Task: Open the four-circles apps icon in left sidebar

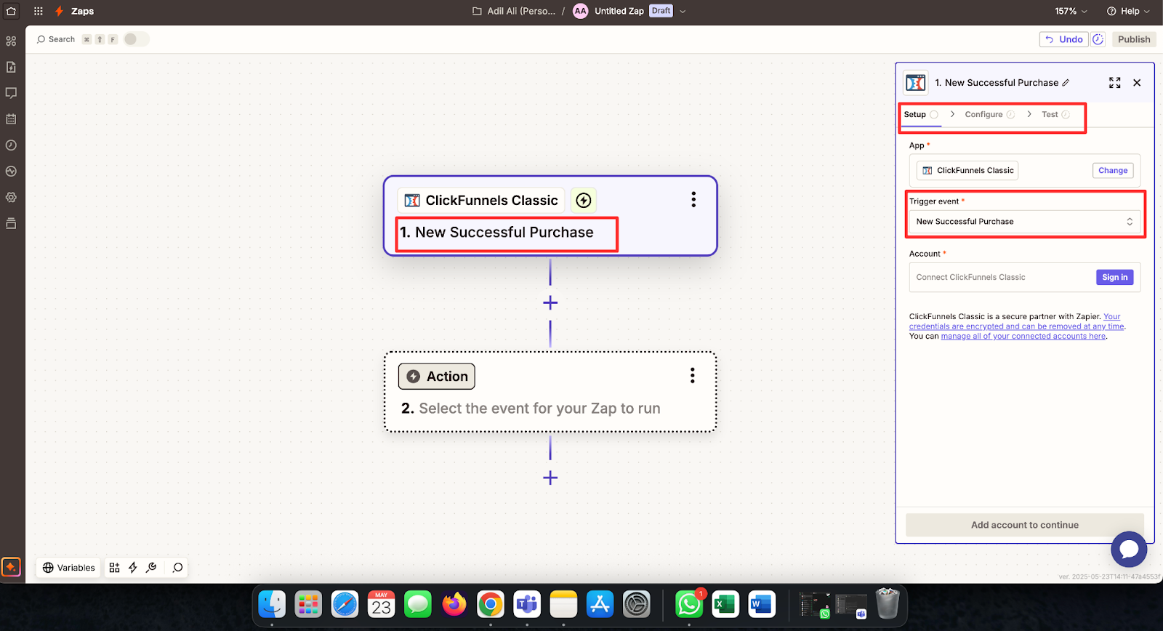Action: [x=11, y=41]
